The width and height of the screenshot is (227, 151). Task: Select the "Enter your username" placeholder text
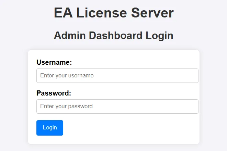67,75
